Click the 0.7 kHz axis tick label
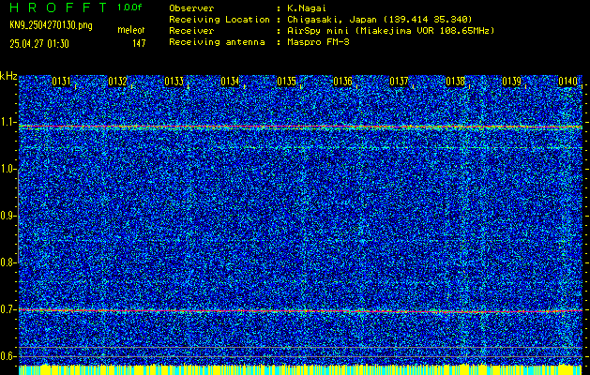590x375 pixels. [8, 309]
